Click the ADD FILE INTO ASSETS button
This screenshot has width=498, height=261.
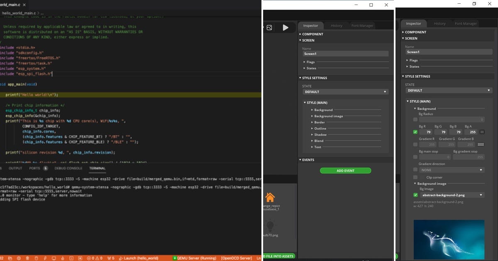(x=280, y=256)
